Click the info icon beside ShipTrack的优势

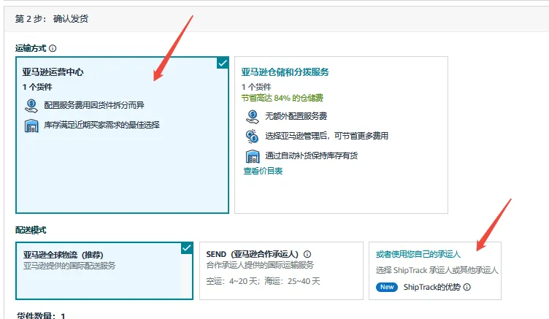click(x=467, y=287)
